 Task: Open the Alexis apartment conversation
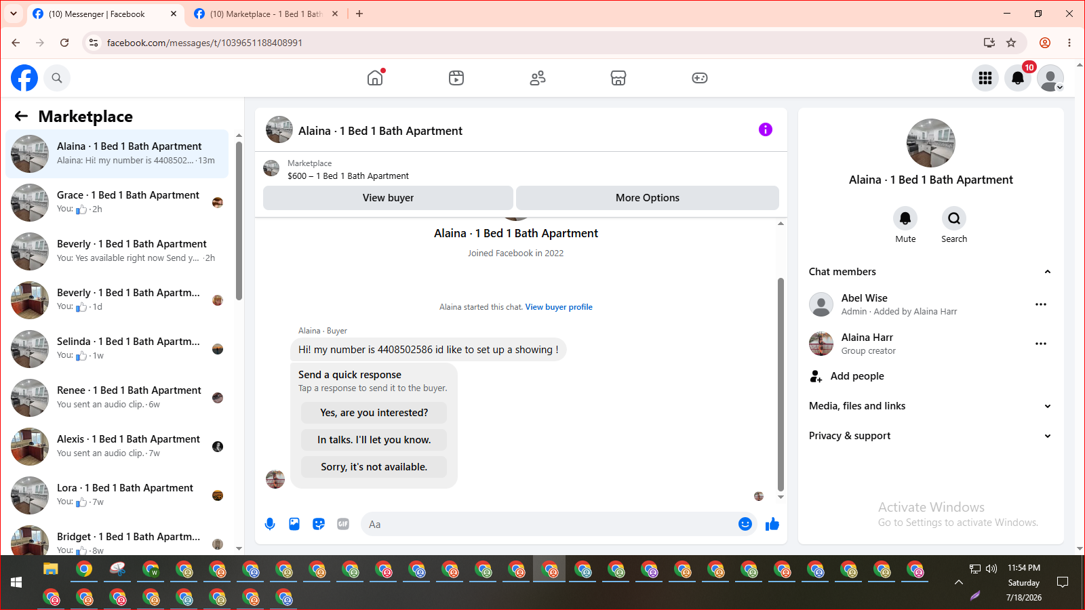(117, 447)
